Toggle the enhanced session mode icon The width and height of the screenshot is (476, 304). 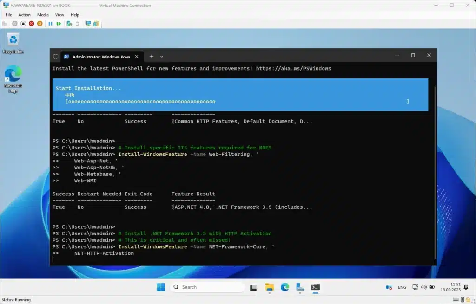click(x=96, y=23)
